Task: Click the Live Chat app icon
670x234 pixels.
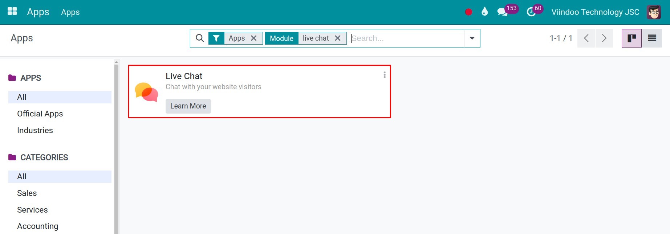Action: tap(146, 92)
